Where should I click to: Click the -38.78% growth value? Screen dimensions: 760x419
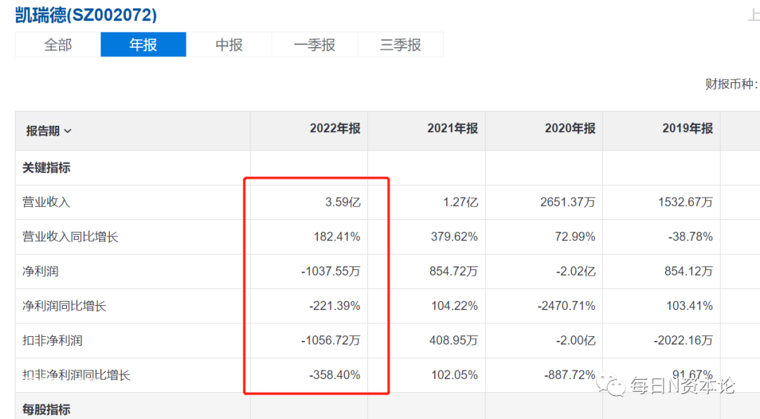691,237
